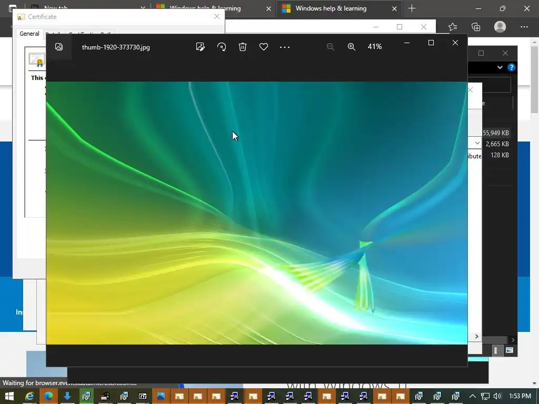539x404 pixels.
Task: Open Edit & Create in Photos toolbar
Action: click(x=201, y=47)
